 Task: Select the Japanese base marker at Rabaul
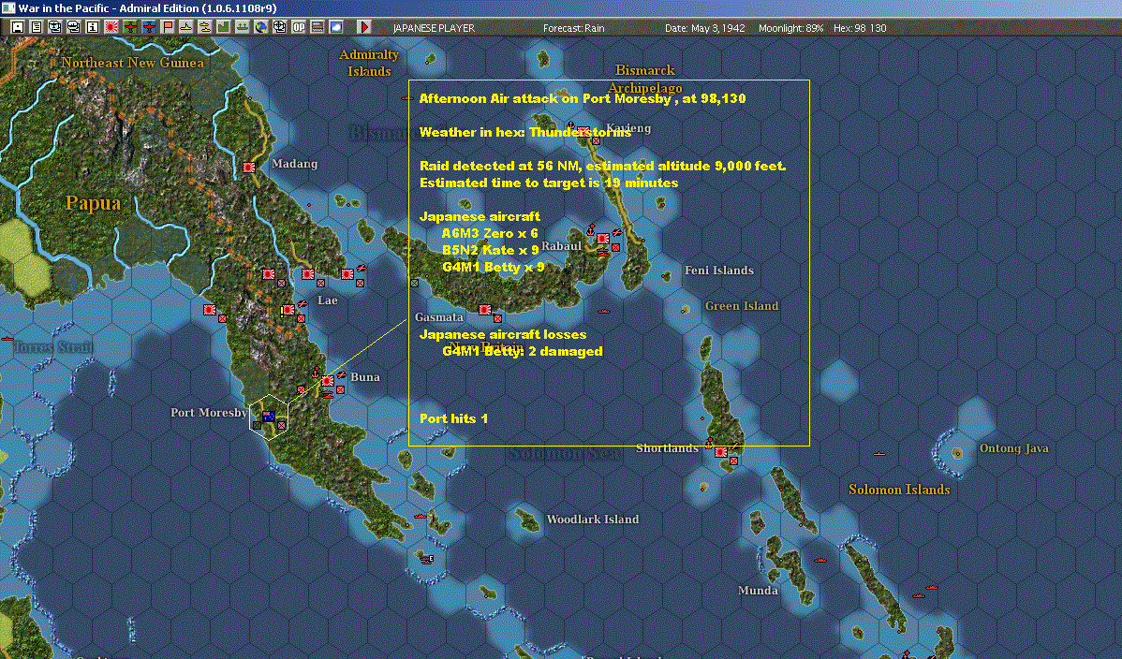603,239
